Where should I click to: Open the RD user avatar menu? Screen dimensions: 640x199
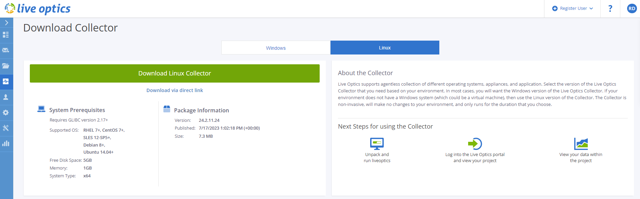(x=632, y=8)
